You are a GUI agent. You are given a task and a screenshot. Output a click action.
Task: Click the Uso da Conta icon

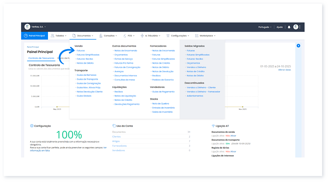click(x=114, y=126)
